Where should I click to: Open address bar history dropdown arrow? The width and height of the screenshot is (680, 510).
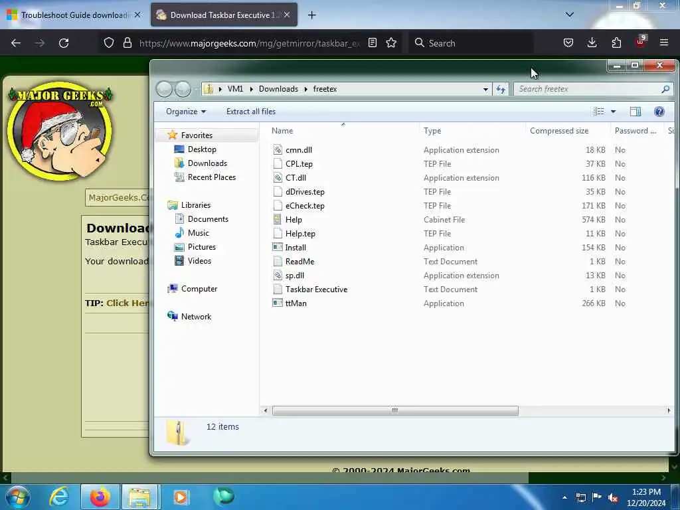click(485, 89)
